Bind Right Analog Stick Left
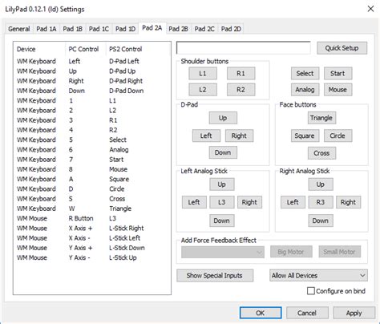 [x=293, y=202]
